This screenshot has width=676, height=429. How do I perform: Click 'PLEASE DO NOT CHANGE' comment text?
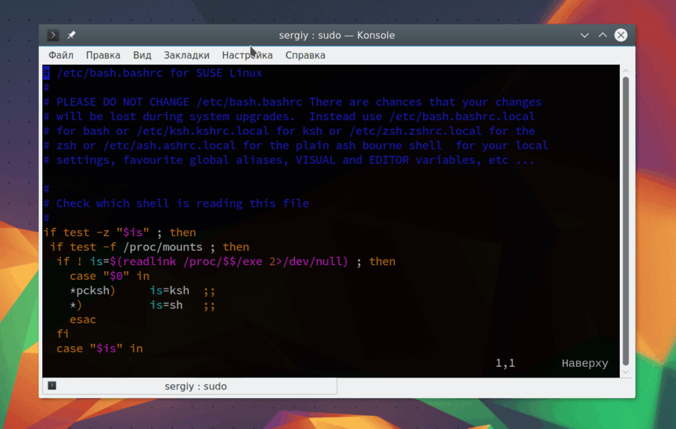[x=123, y=102]
